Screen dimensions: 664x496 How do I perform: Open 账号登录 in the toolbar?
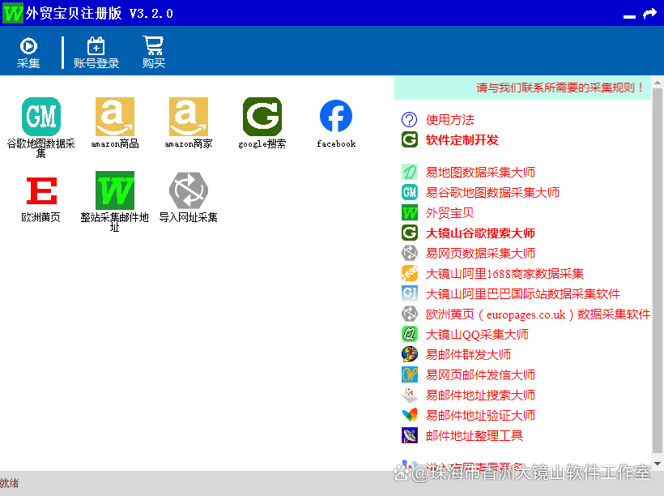point(96,53)
